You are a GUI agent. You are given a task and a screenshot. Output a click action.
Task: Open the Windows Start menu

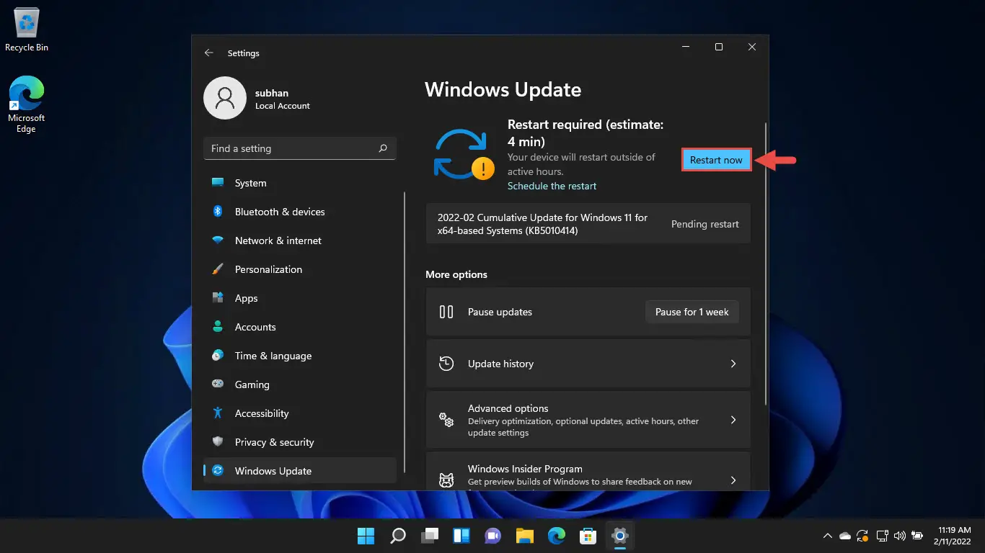pos(366,536)
